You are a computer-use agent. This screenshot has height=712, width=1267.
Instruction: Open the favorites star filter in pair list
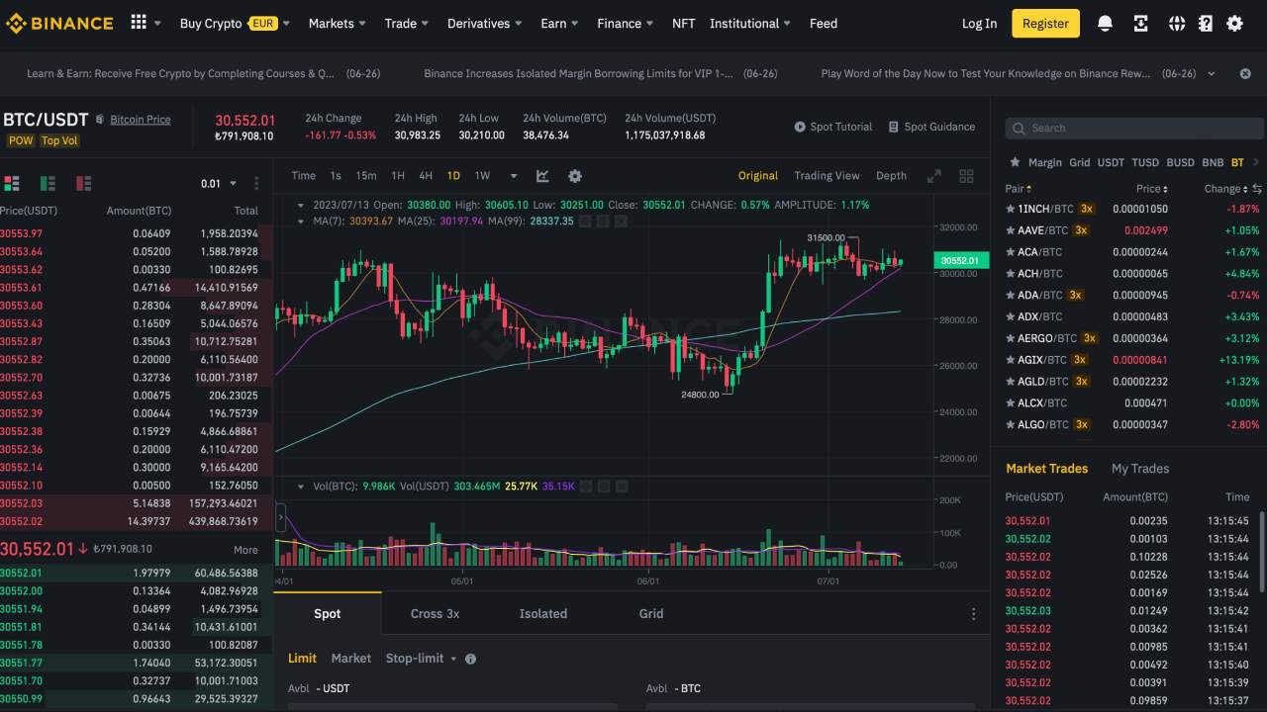[1015, 162]
